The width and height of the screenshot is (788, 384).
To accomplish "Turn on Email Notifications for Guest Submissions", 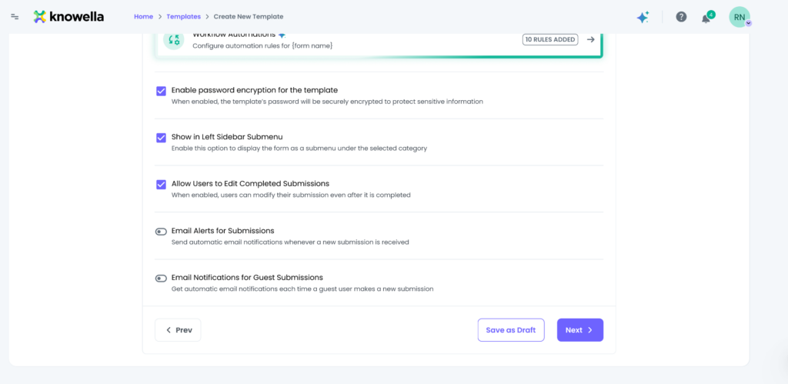I will [161, 279].
